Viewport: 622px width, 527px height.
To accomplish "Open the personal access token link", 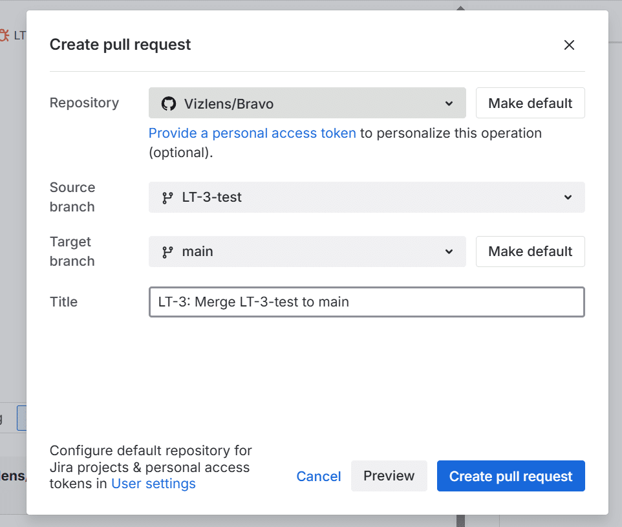I will click(252, 133).
